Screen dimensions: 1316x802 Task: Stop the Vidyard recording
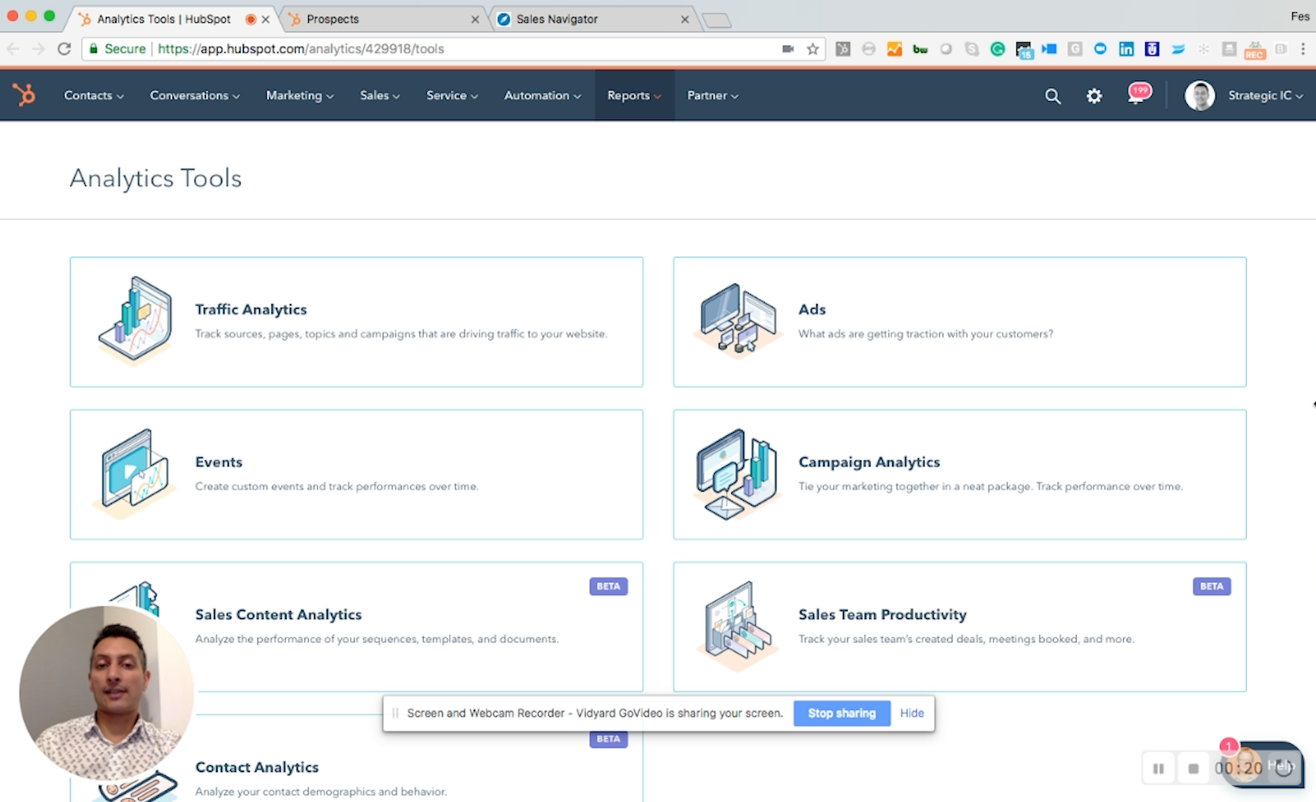pyautogui.click(x=1193, y=768)
